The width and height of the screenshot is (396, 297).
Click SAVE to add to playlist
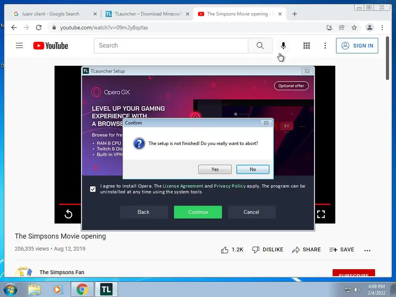[x=342, y=250]
